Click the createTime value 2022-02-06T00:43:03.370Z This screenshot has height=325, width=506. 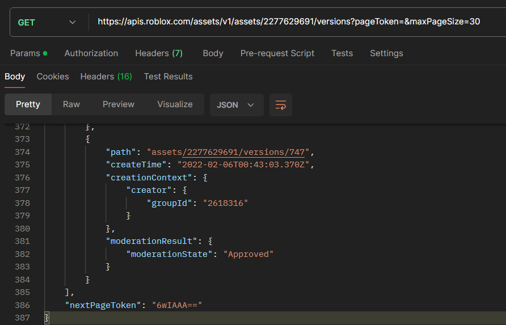[243, 164]
